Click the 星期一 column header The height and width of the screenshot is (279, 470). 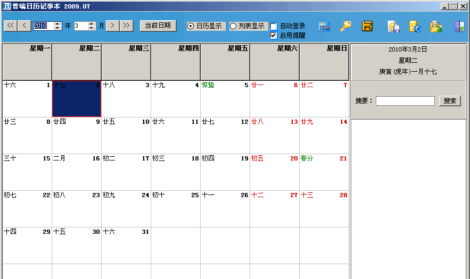point(27,62)
